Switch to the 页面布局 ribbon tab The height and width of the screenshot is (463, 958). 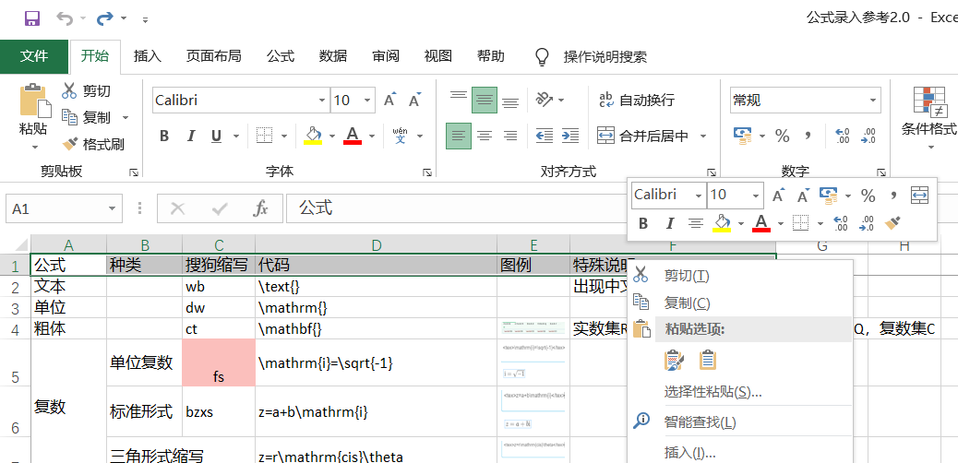pyautogui.click(x=214, y=57)
